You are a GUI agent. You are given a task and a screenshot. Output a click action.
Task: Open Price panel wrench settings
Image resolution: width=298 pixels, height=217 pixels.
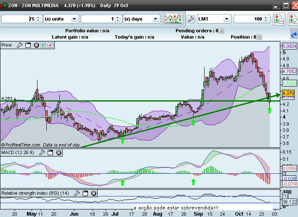(20, 45)
